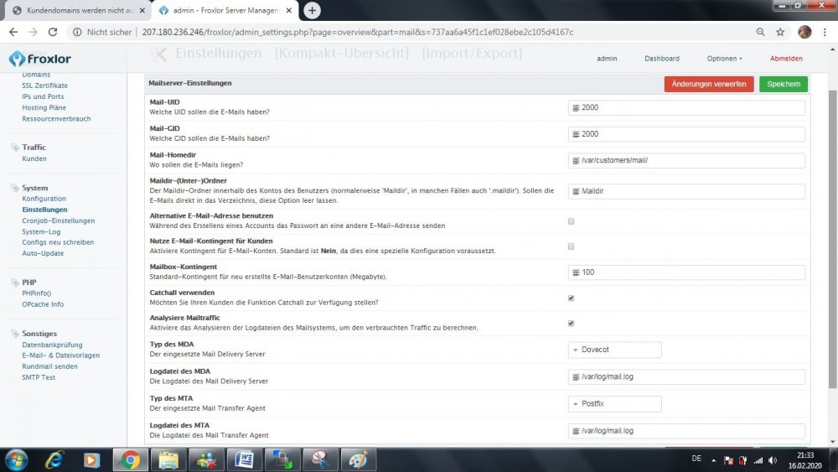Expand the Optionen menu in the header
The height and width of the screenshot is (472, 838).
(724, 59)
